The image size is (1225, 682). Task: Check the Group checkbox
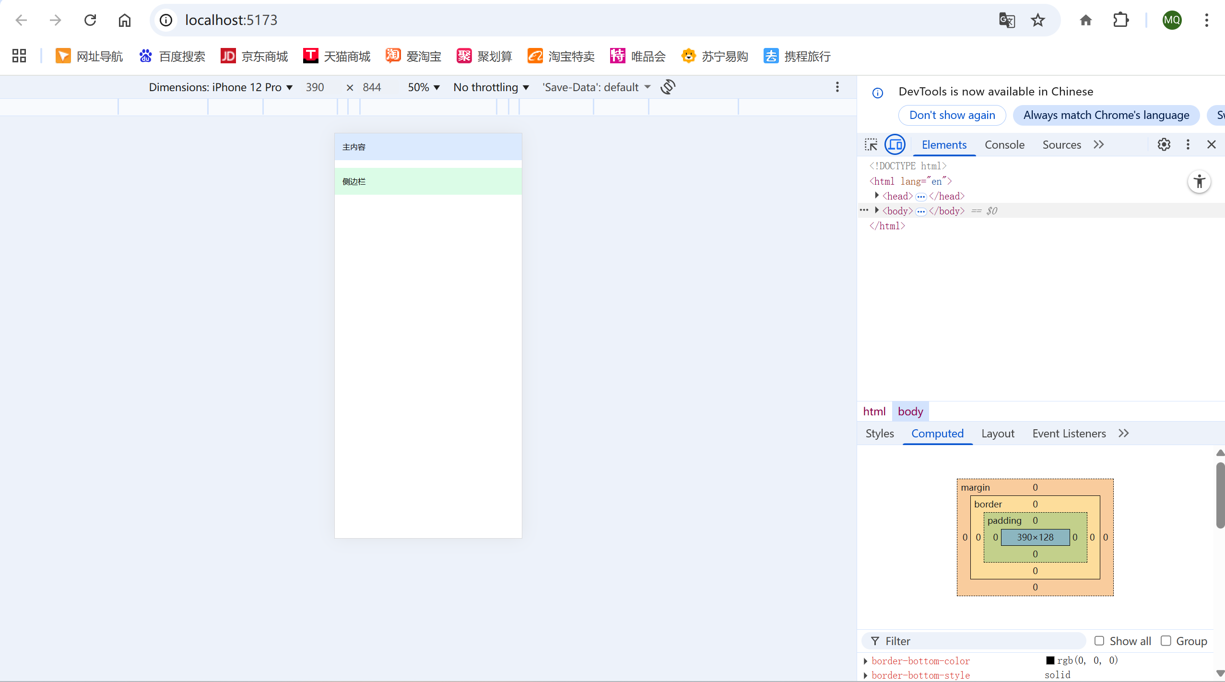1166,641
